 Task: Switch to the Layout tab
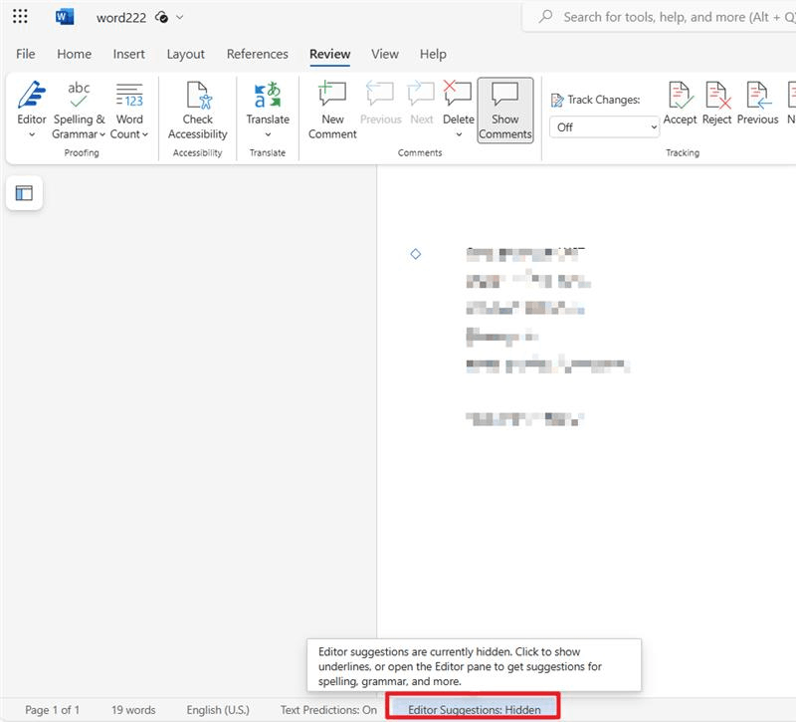click(185, 54)
